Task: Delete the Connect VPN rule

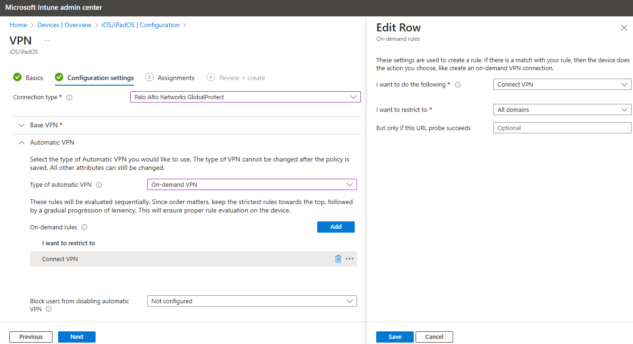Action: click(338, 258)
